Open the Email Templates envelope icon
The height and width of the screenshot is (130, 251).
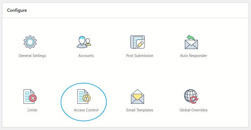[138, 96]
